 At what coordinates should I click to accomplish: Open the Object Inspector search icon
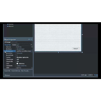coord(31,45)
